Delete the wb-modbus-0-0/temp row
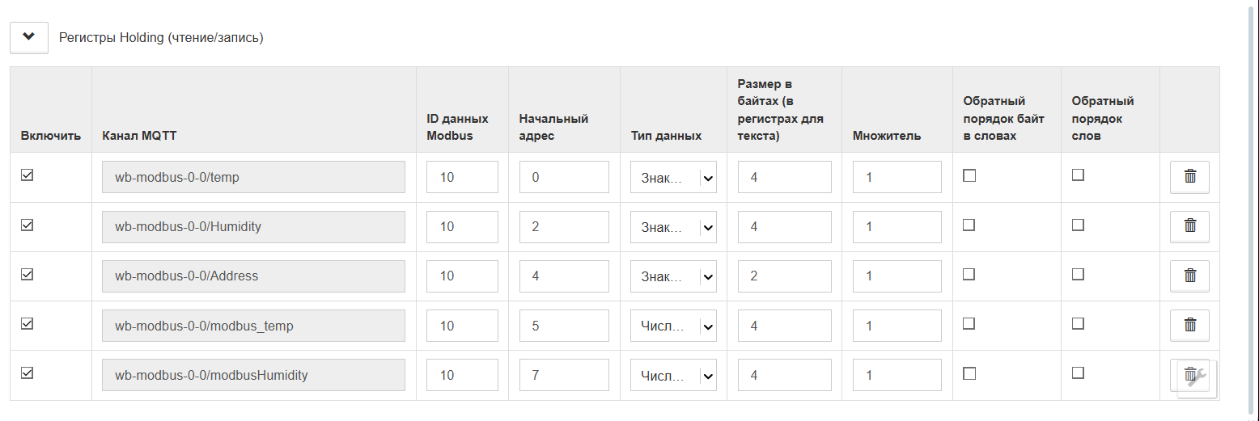Image resolution: width=1259 pixels, height=421 pixels. 1189,177
